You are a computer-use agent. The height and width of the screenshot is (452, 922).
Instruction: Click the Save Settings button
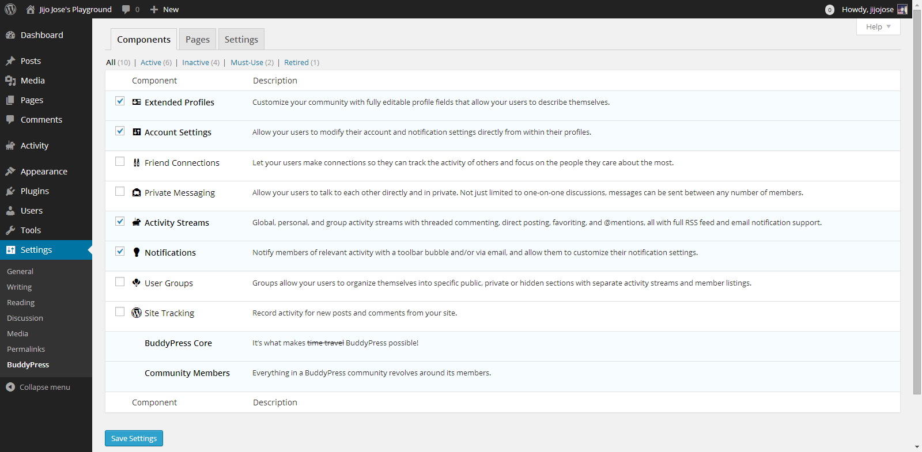click(134, 438)
